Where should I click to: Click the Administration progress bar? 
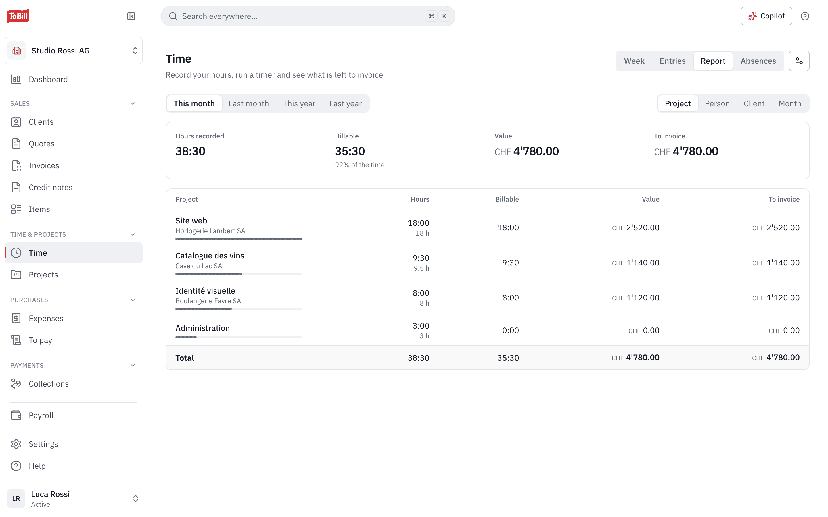click(238, 337)
